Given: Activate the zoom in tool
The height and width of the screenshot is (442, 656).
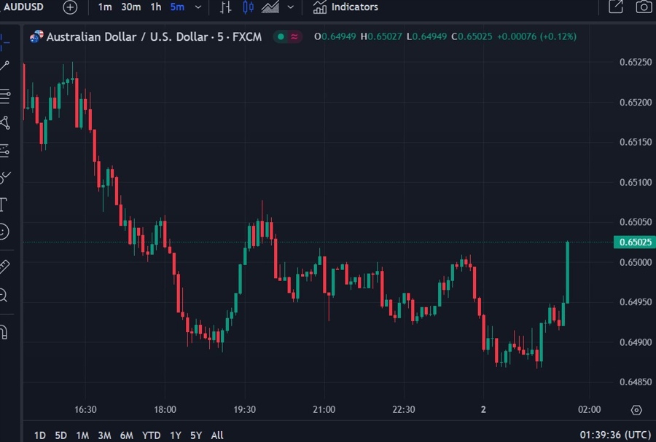Looking at the screenshot, I should [x=4, y=296].
